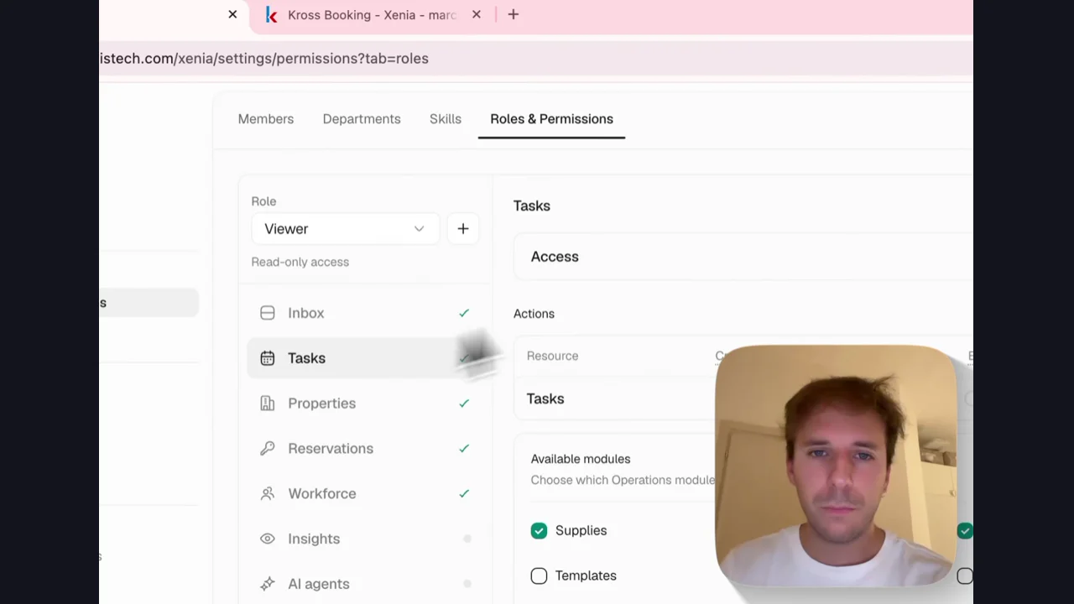
Task: Click the green checkmark next to Reservations
Action: pyautogui.click(x=464, y=449)
